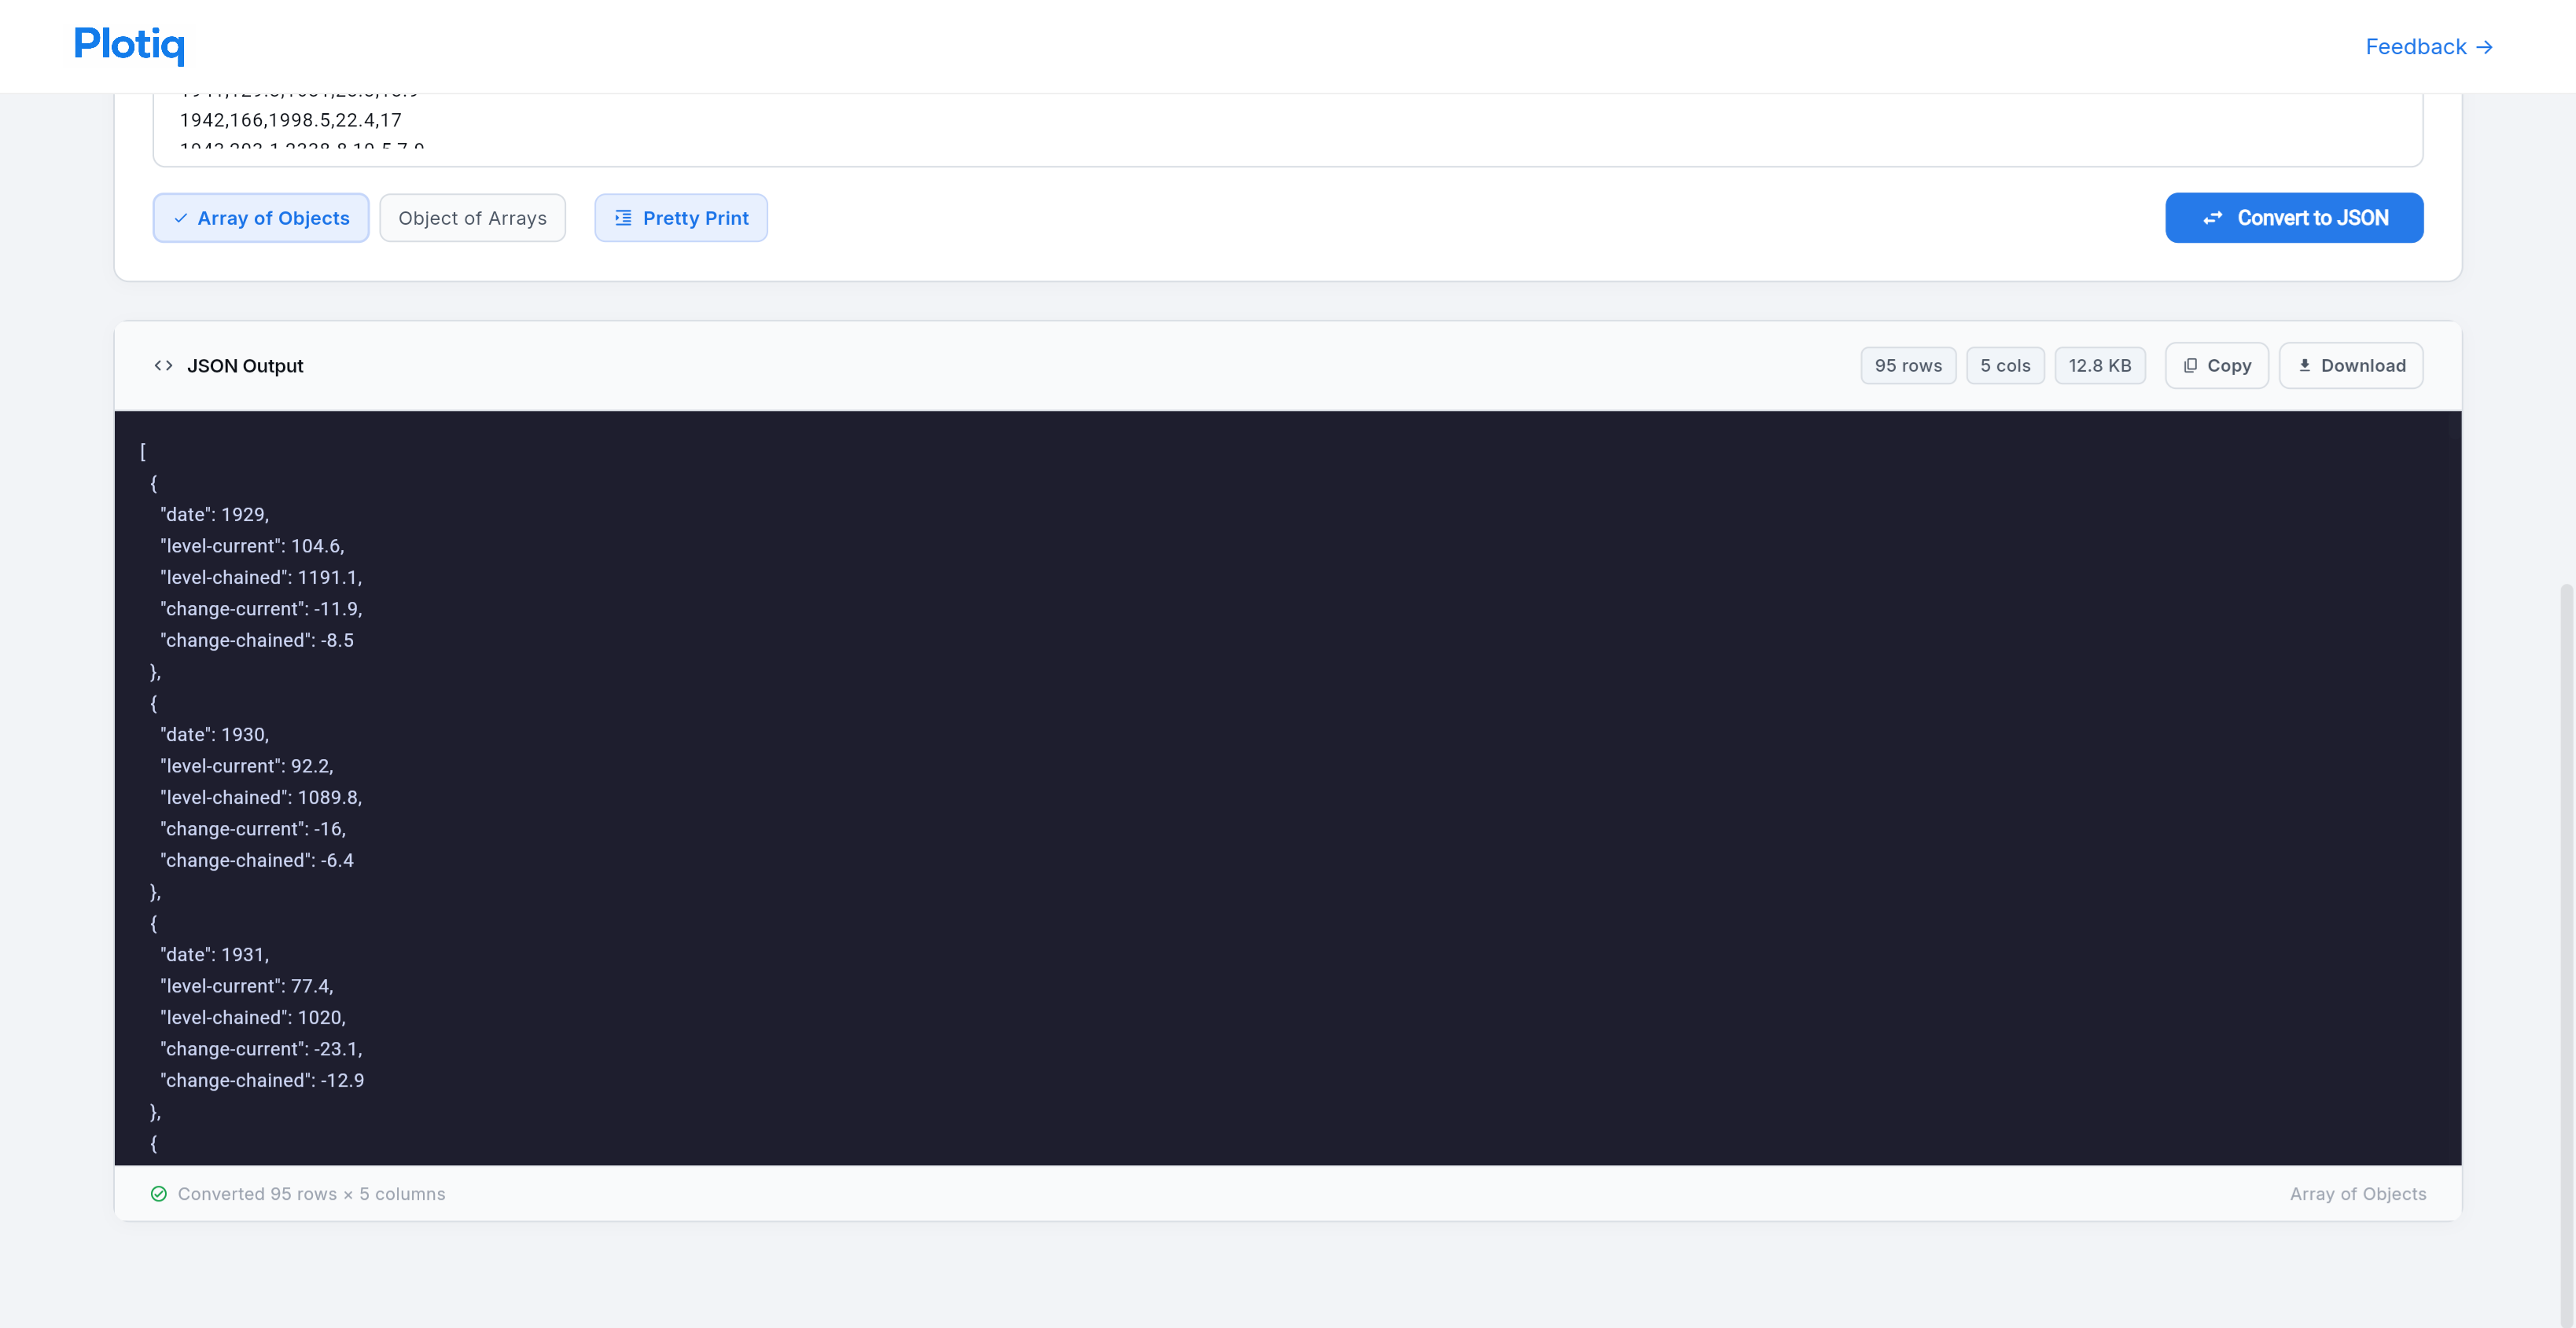Select Array of Objects format

click(261, 218)
